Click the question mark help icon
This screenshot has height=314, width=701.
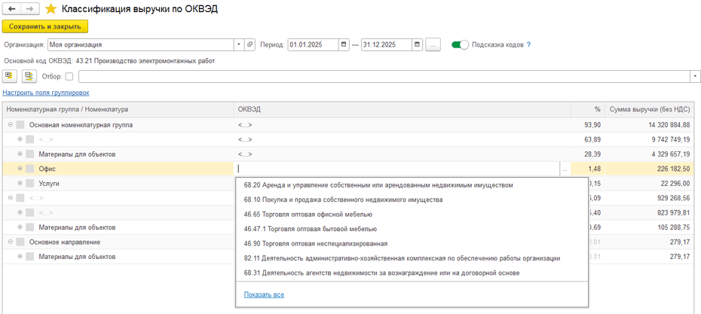(x=528, y=44)
